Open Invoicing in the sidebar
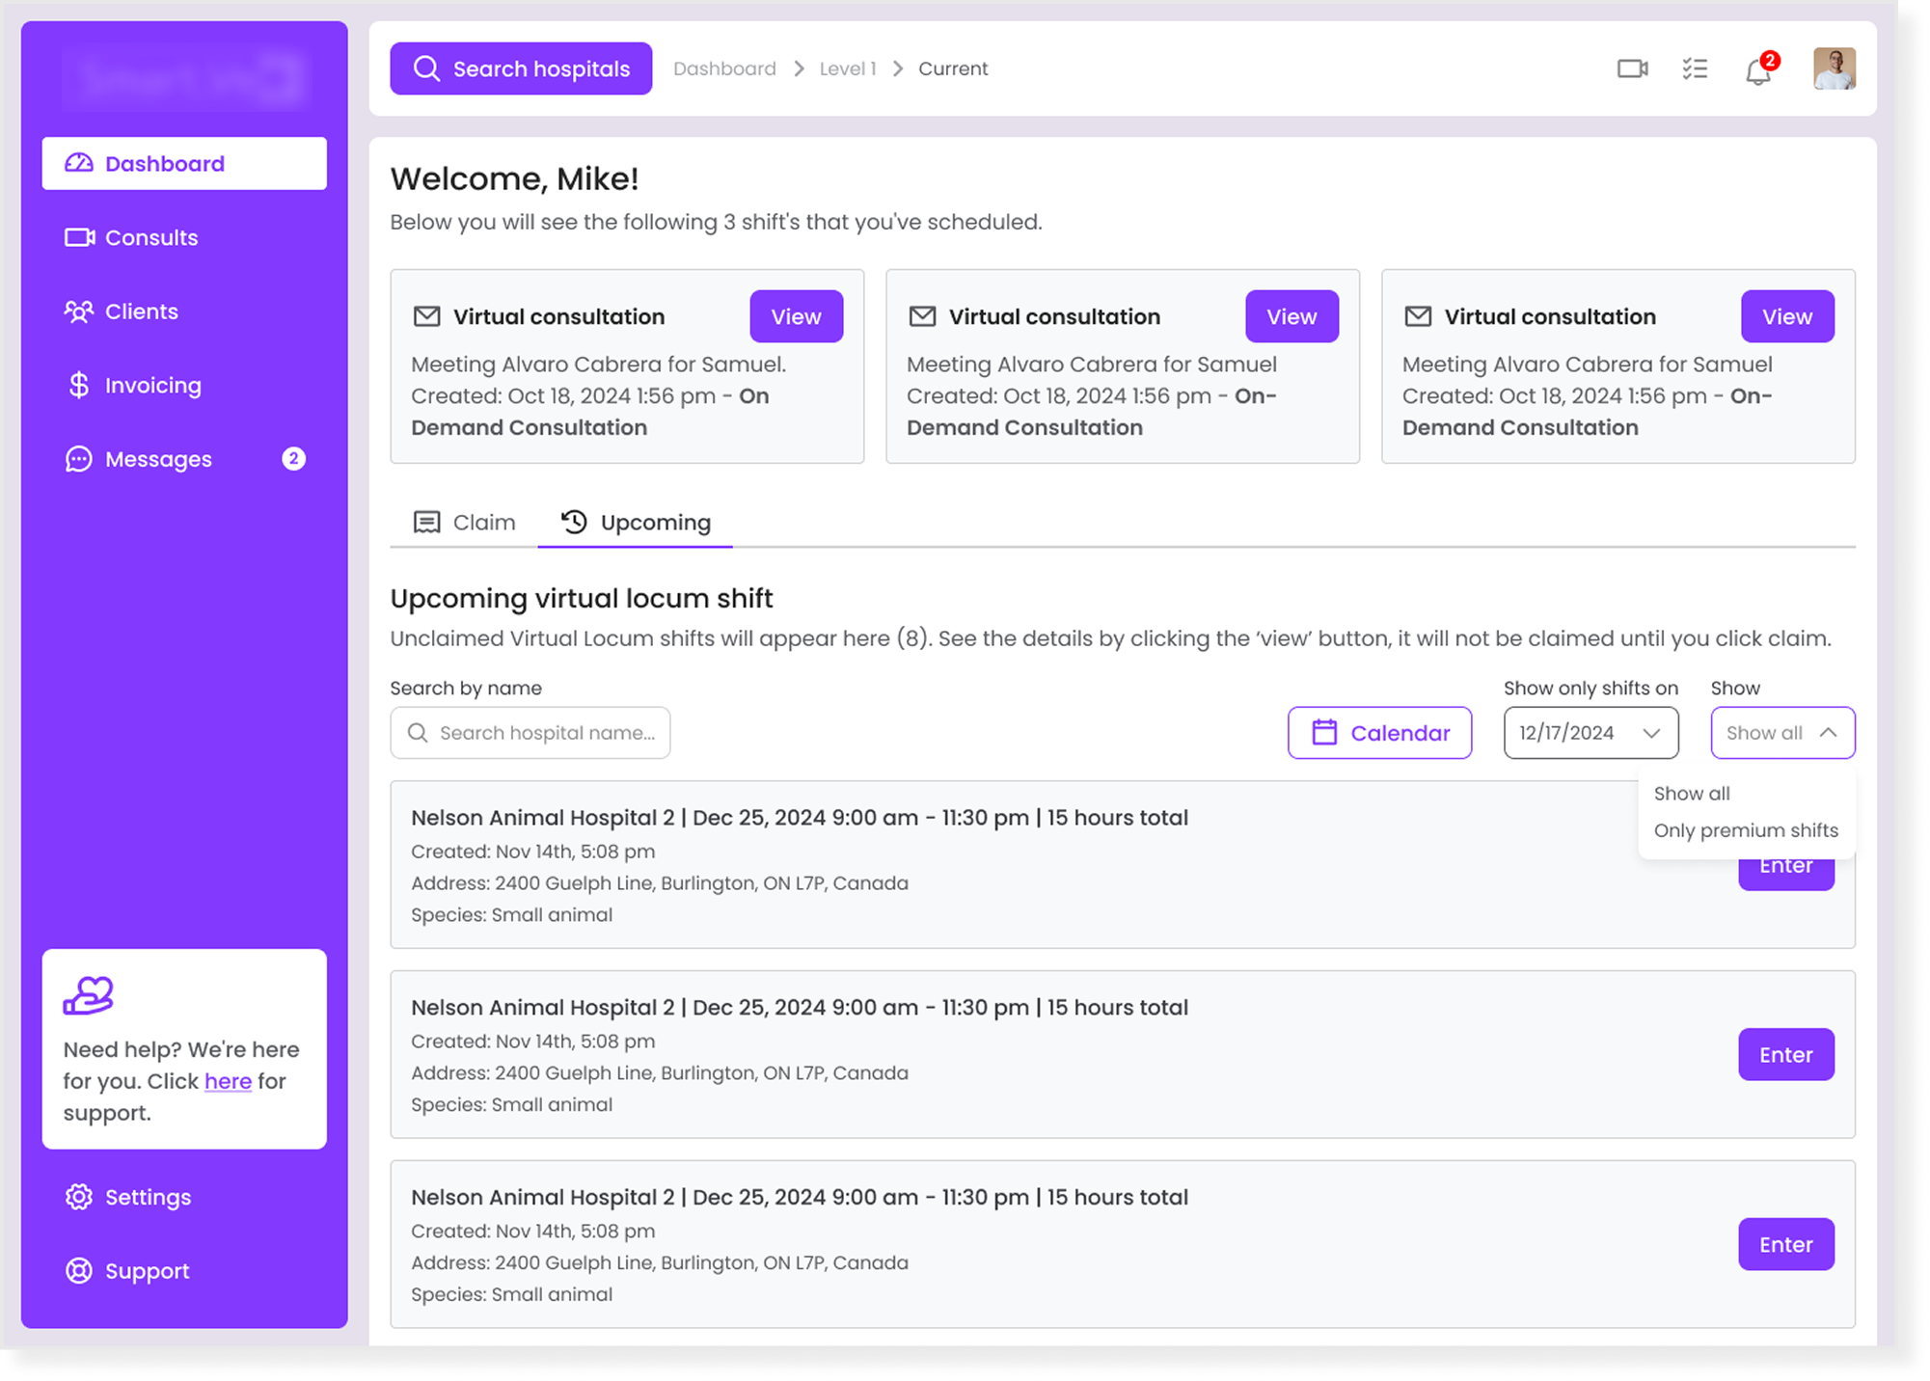Viewport: 1930px width, 1381px height. pos(153,386)
